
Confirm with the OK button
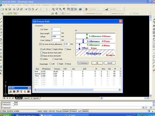[97, 63]
